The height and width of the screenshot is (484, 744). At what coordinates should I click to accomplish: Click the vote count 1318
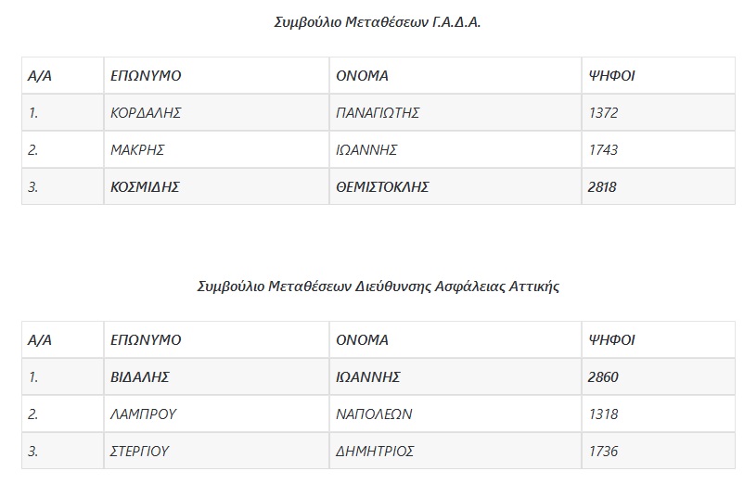pos(603,414)
